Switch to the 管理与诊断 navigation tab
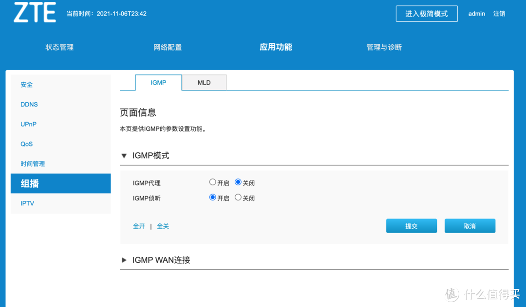 [384, 47]
